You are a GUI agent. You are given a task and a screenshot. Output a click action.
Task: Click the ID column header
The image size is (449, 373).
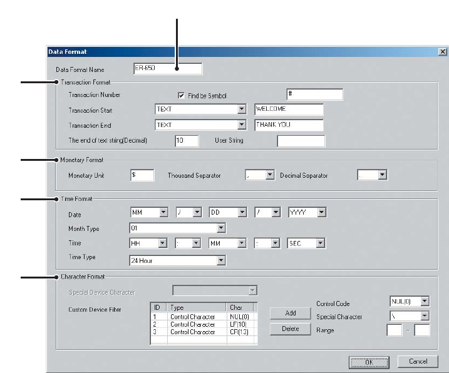(x=159, y=307)
